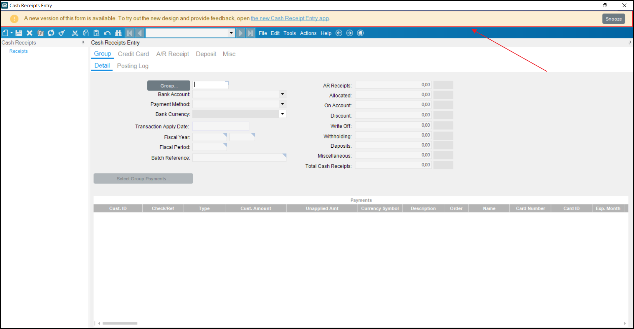Click the Currency Symbol column header
This screenshot has height=329, width=634.
pyautogui.click(x=380, y=208)
